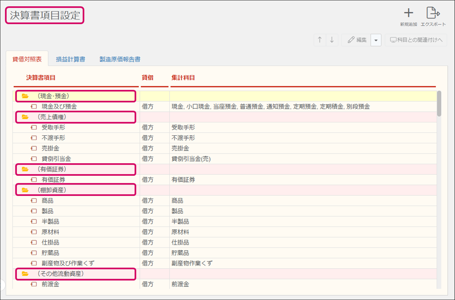Click the vertical scrollbar thumb
Screen dimensions: 455x300
point(439,104)
